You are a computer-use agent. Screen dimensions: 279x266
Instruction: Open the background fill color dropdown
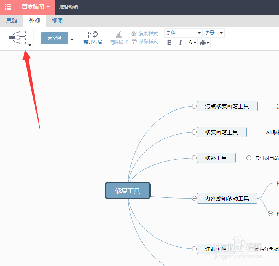(x=205, y=43)
